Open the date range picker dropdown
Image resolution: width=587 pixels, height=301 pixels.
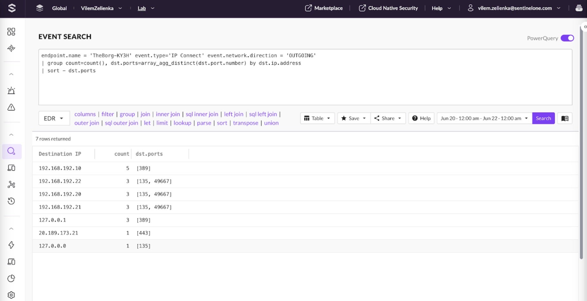pyautogui.click(x=484, y=118)
